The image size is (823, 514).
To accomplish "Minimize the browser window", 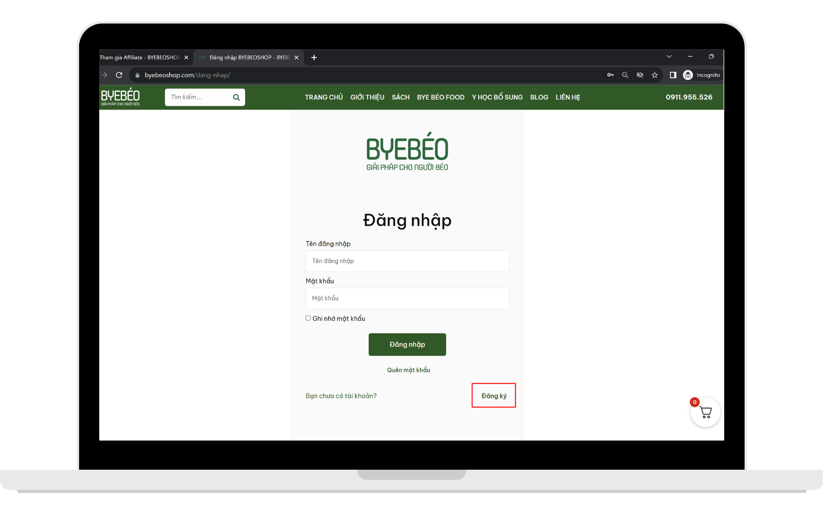I will [690, 57].
